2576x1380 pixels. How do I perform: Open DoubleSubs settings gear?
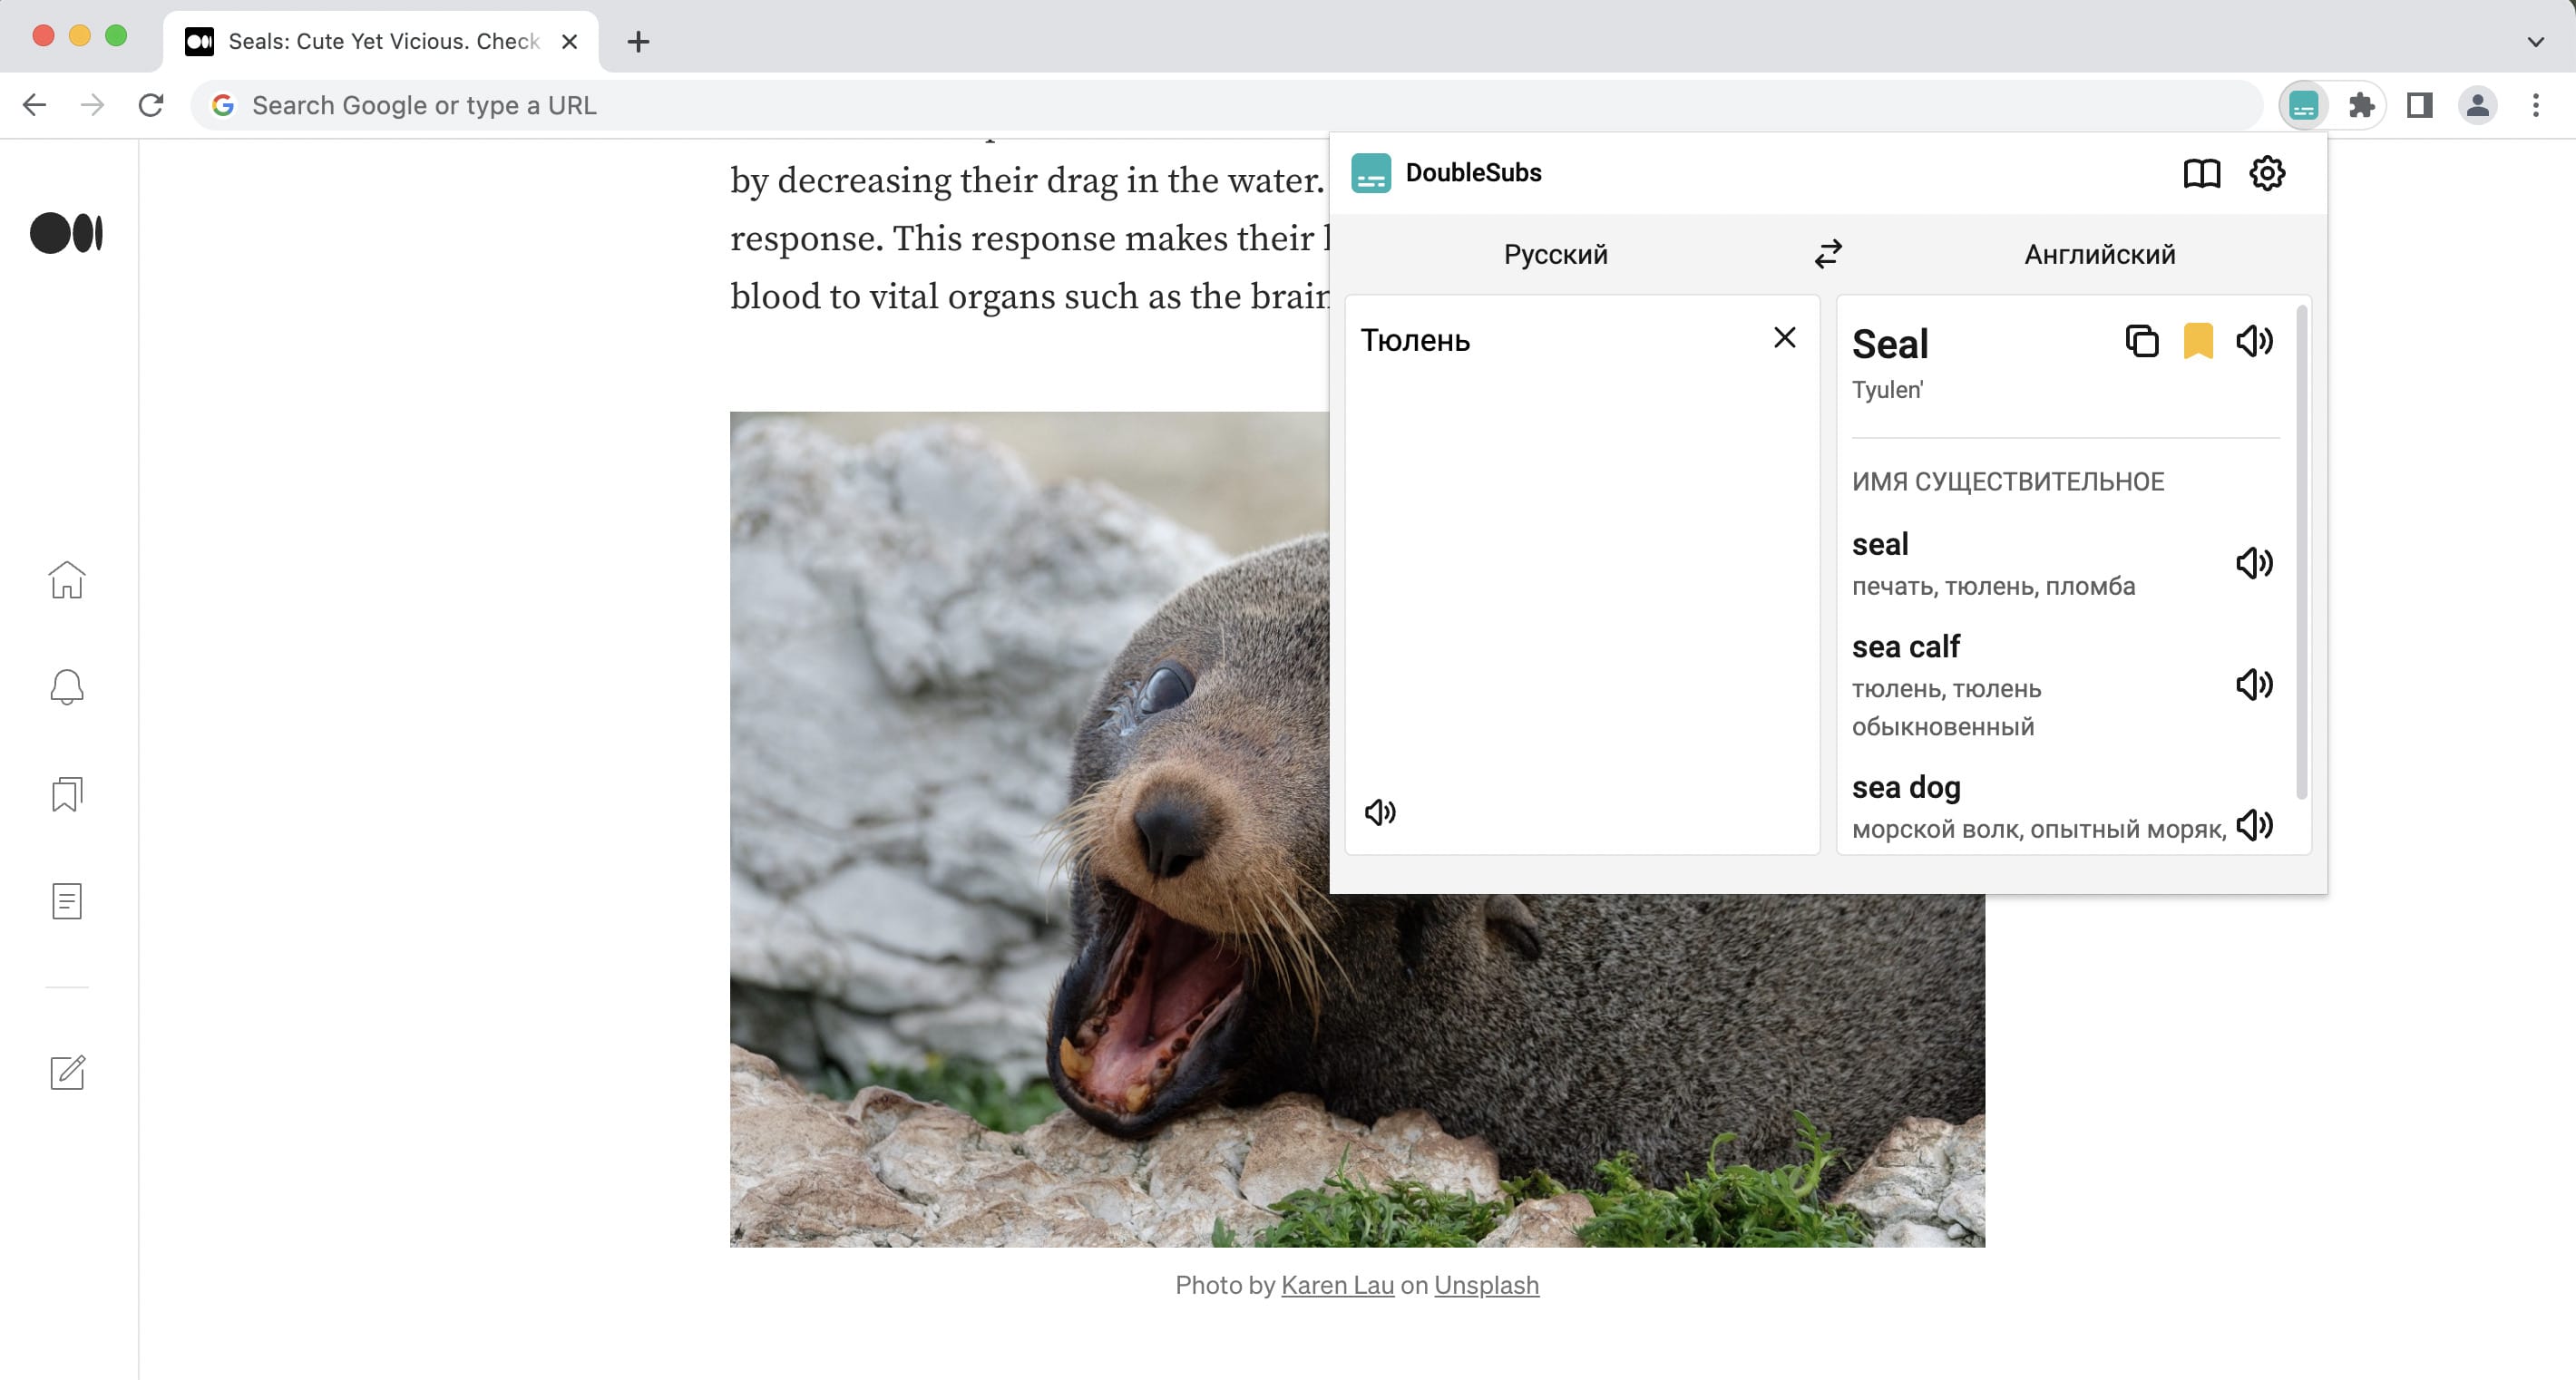(x=2266, y=173)
